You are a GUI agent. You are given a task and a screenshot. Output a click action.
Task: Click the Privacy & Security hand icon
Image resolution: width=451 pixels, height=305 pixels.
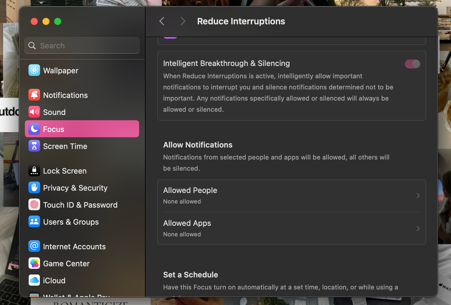coord(34,187)
